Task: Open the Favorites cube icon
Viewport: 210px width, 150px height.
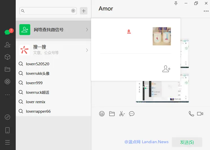Action: click(x=8, y=57)
